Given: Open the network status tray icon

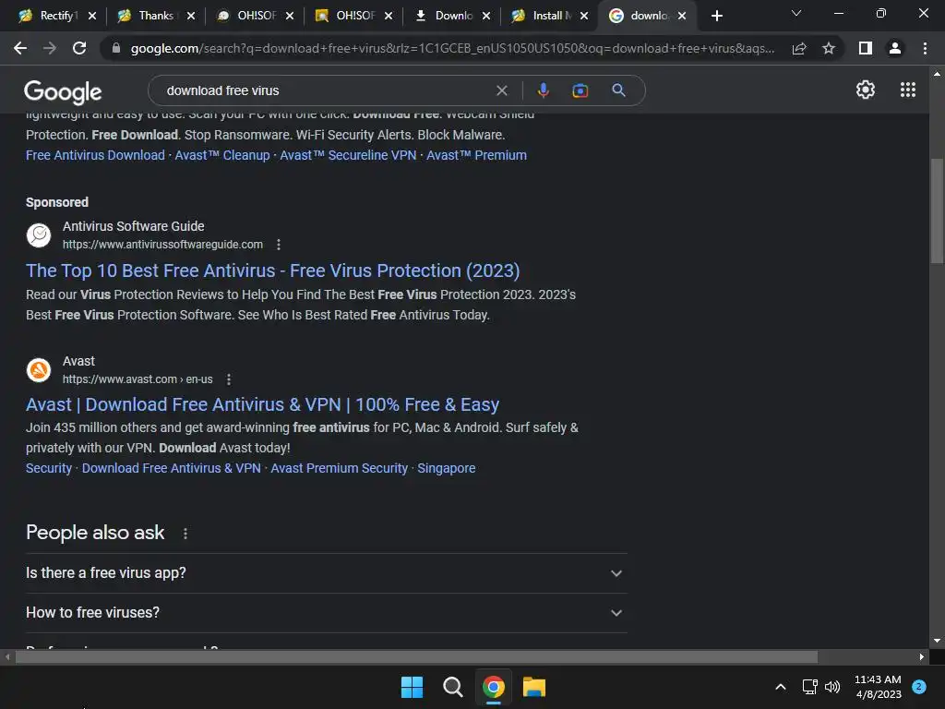Looking at the screenshot, I should (809, 687).
